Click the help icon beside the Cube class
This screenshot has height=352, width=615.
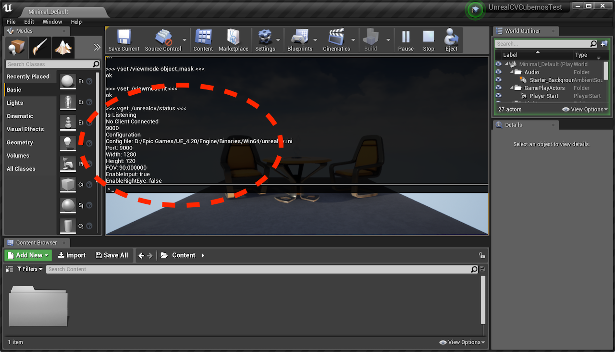coord(89,185)
